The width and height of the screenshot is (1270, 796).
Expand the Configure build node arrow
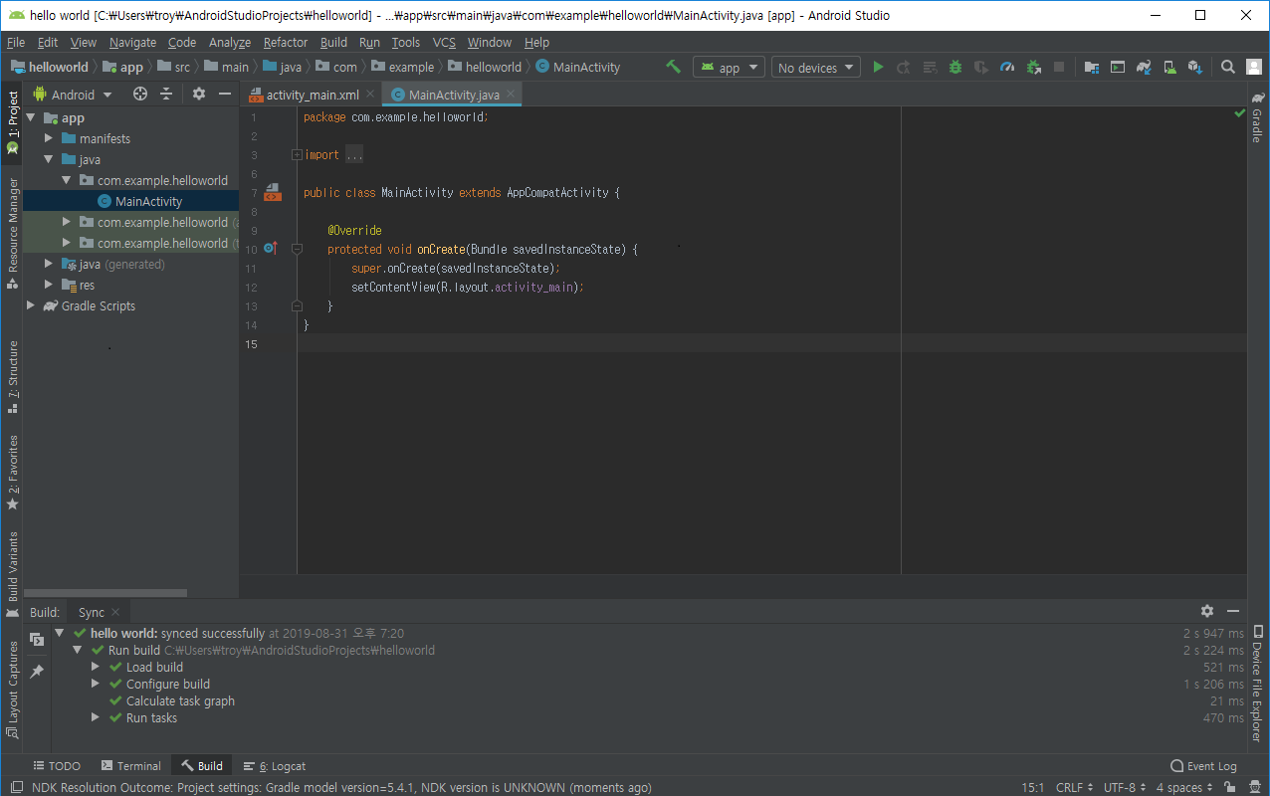(96, 684)
